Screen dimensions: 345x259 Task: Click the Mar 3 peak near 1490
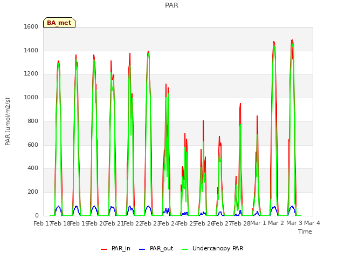coord(292,40)
